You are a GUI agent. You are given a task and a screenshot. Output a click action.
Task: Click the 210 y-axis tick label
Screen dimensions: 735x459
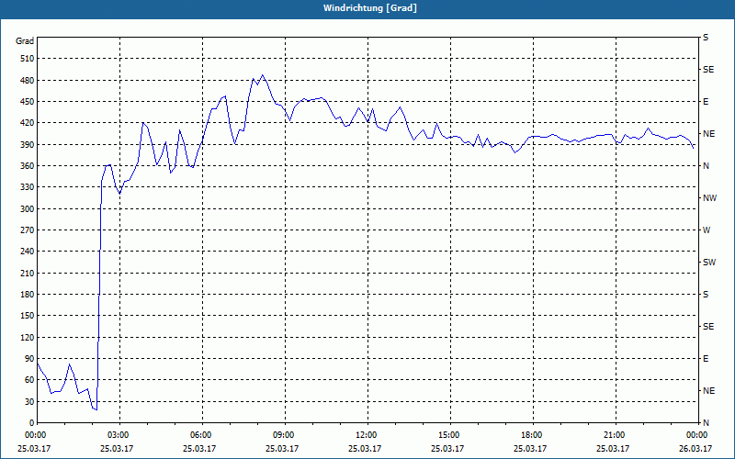pyautogui.click(x=28, y=273)
